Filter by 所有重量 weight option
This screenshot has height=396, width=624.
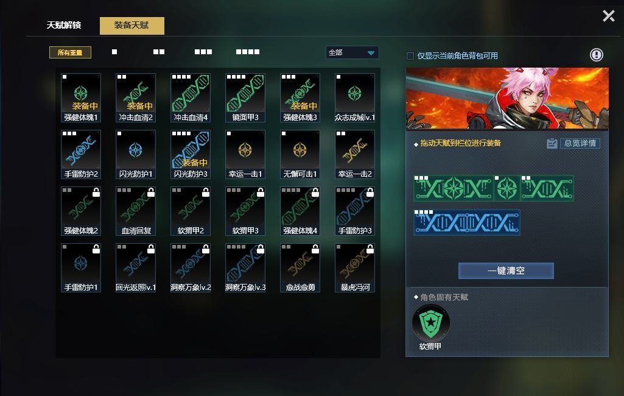70,52
